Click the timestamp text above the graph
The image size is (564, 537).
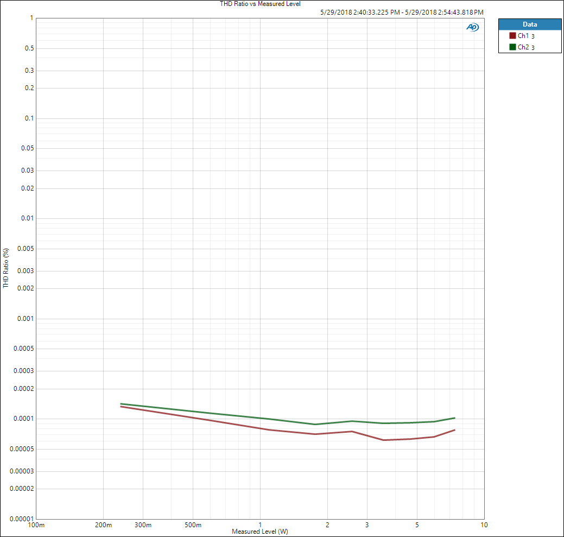tap(402, 12)
